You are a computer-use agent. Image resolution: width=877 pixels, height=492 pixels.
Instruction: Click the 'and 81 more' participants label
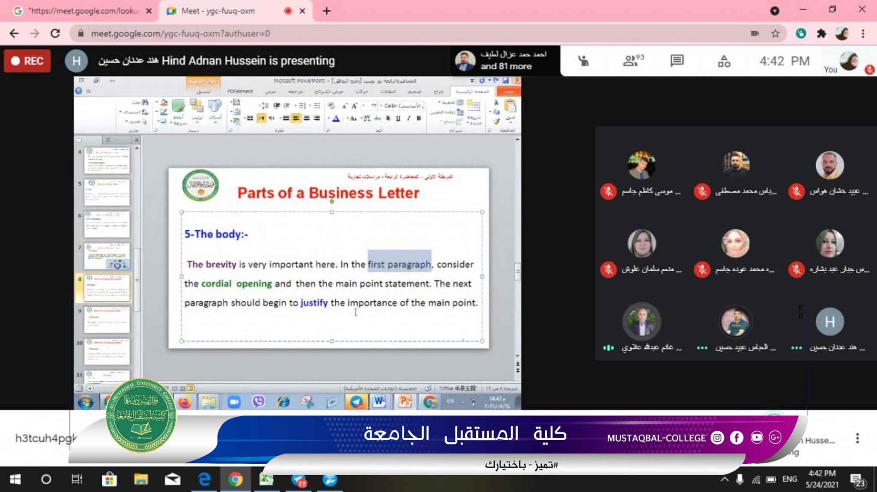[x=506, y=66]
